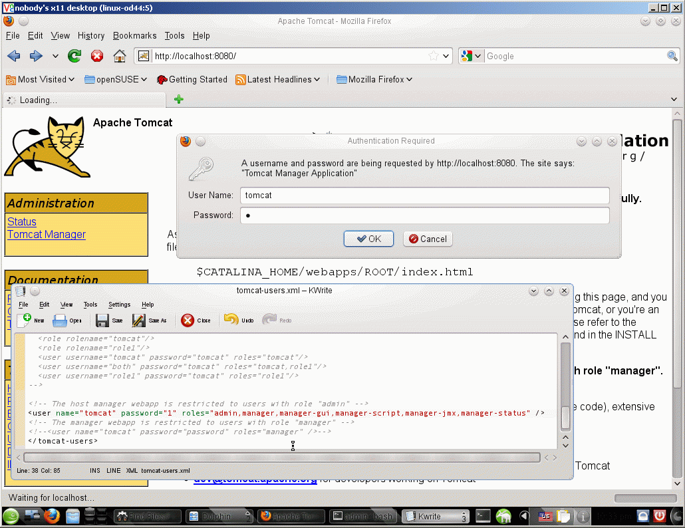This screenshot has width=685, height=528.
Task: Launch Firefox from the panel icon
Action: pos(52,516)
